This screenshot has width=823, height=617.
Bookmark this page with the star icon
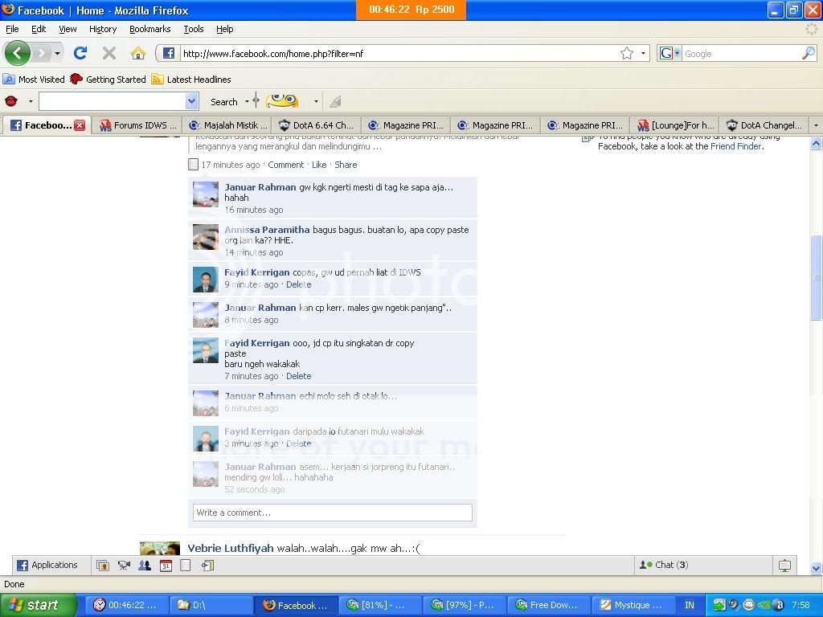click(x=627, y=53)
